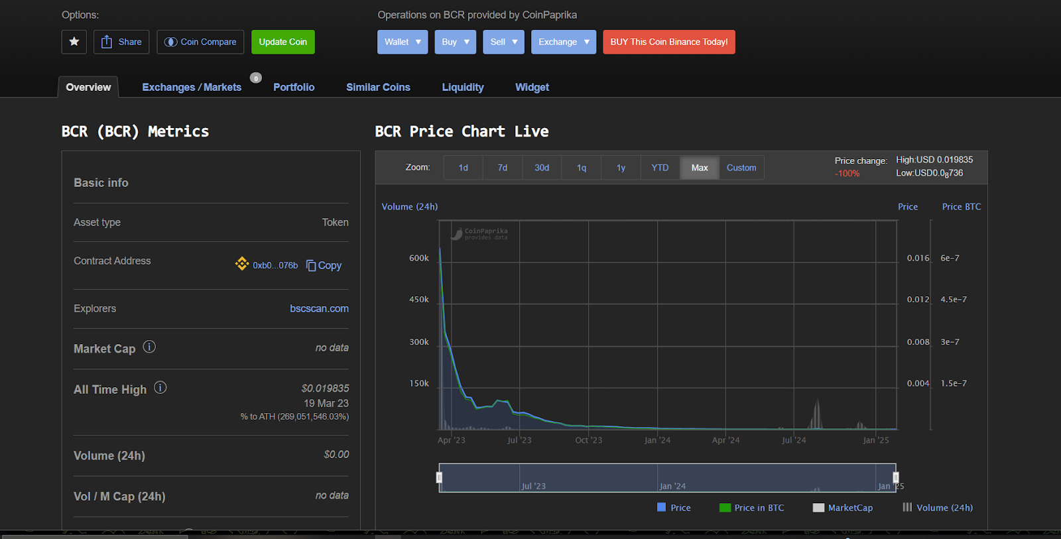Expand the Wallet dropdown

tap(403, 42)
